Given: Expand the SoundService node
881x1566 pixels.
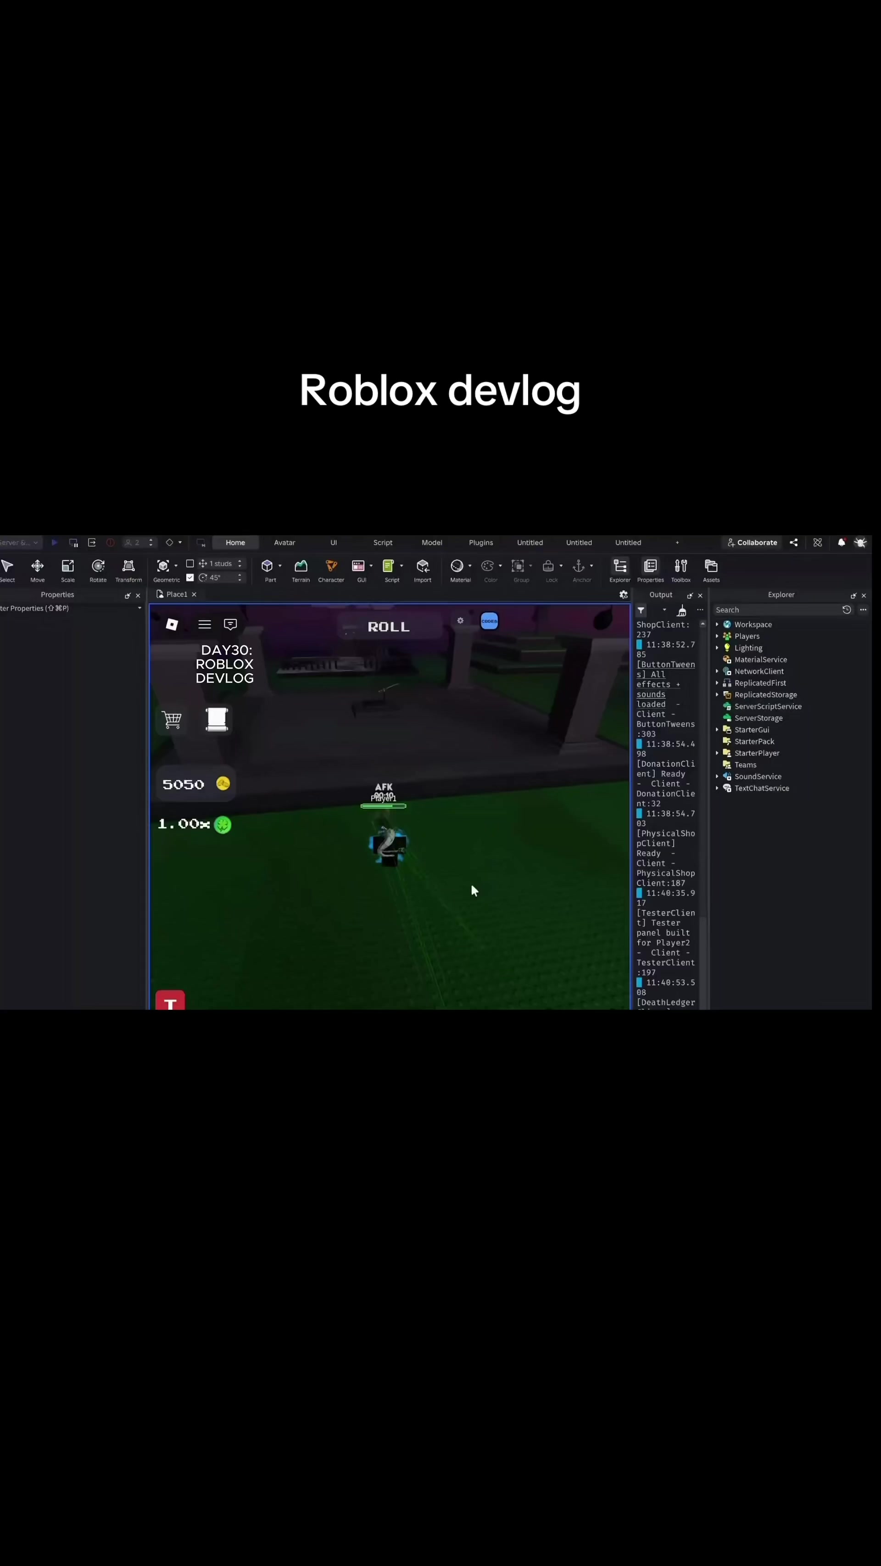Looking at the screenshot, I should (717, 776).
